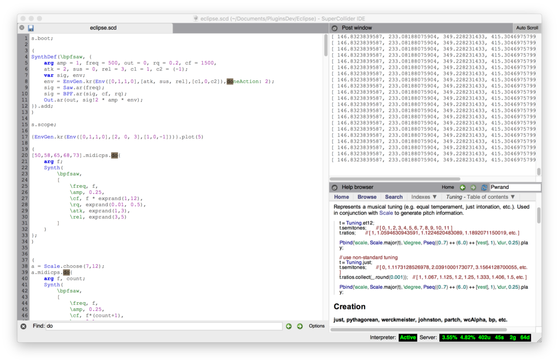The height and width of the screenshot is (363, 559).
Task: Click the Post window vertical scrollbar
Action: coord(538,171)
